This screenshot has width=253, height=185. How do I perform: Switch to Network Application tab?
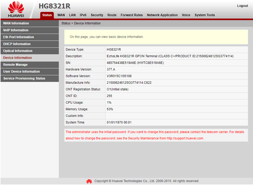162,15
